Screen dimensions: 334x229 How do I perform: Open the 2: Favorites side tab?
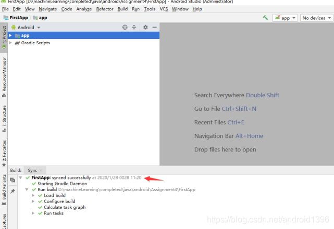pyautogui.click(x=4, y=153)
